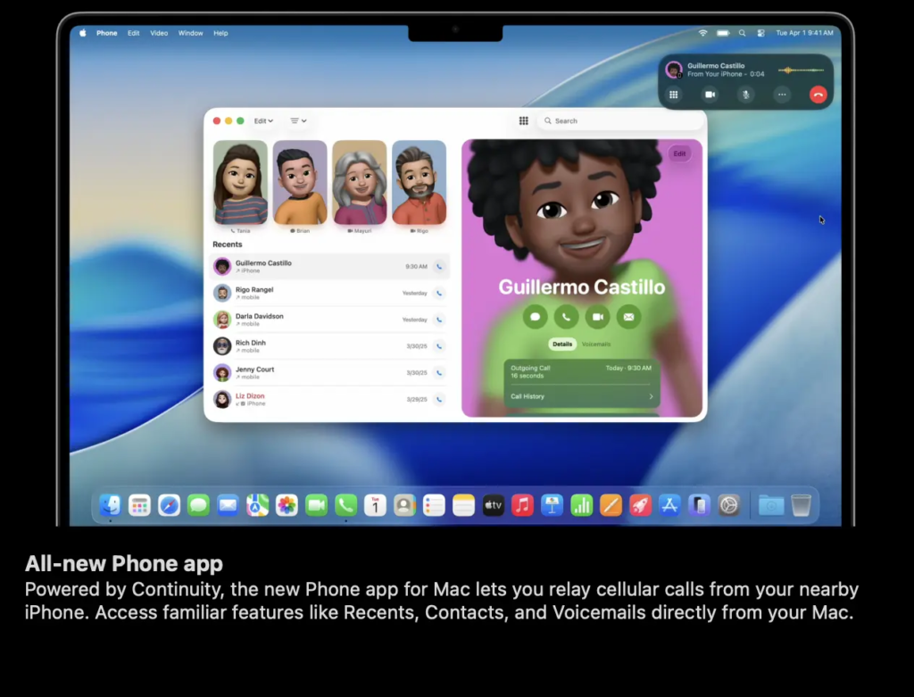Viewport: 914px width, 697px height.
Task: Switch to the Voicemails tab
Action: point(596,344)
